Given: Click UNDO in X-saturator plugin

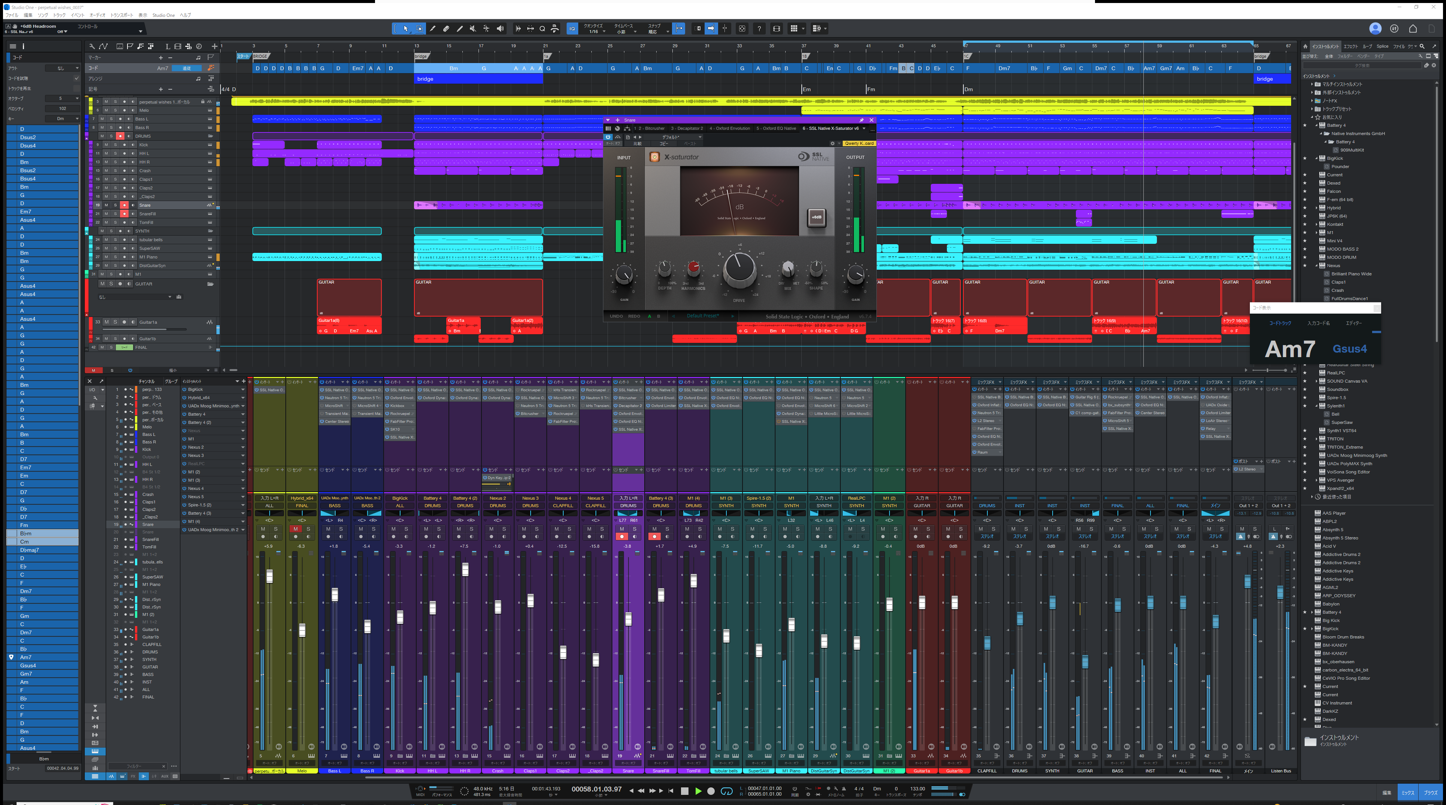Looking at the screenshot, I should point(616,316).
